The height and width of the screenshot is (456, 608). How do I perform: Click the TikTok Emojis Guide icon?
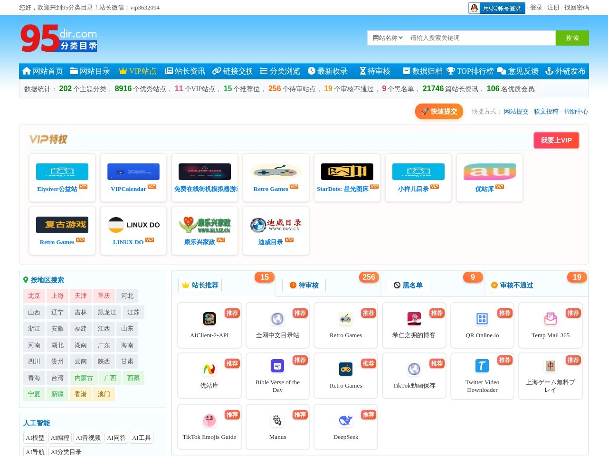(209, 420)
